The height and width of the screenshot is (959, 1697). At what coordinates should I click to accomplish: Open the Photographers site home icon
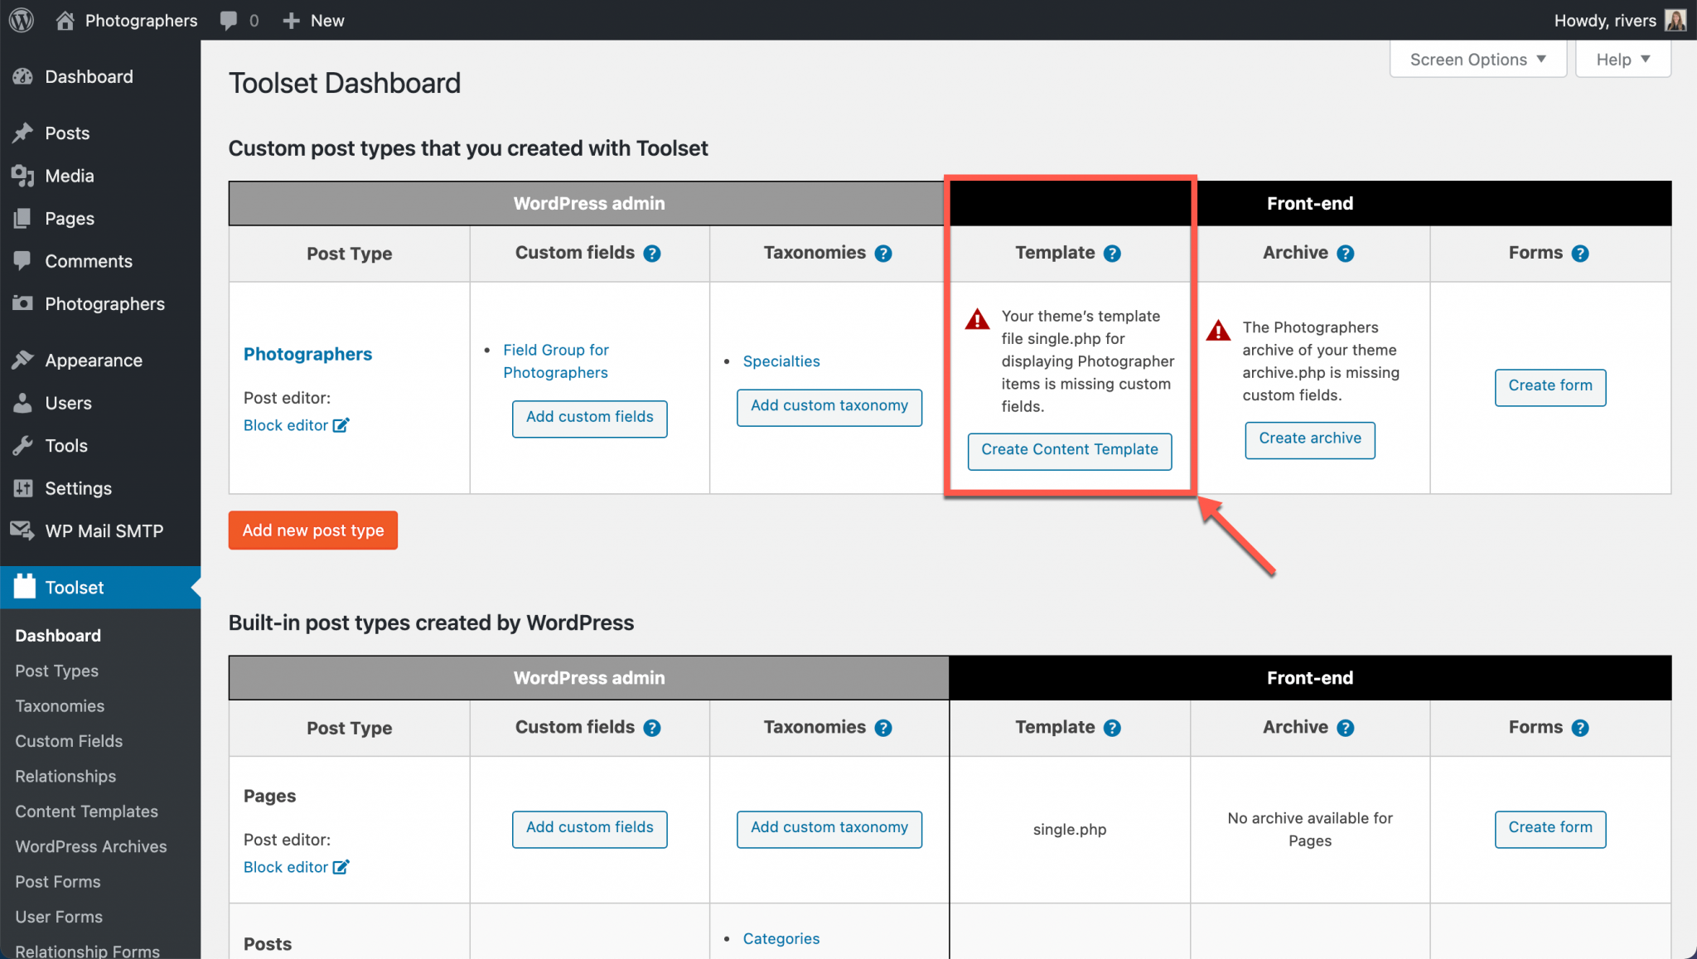[x=65, y=20]
